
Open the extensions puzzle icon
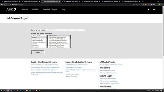pos(154,5)
